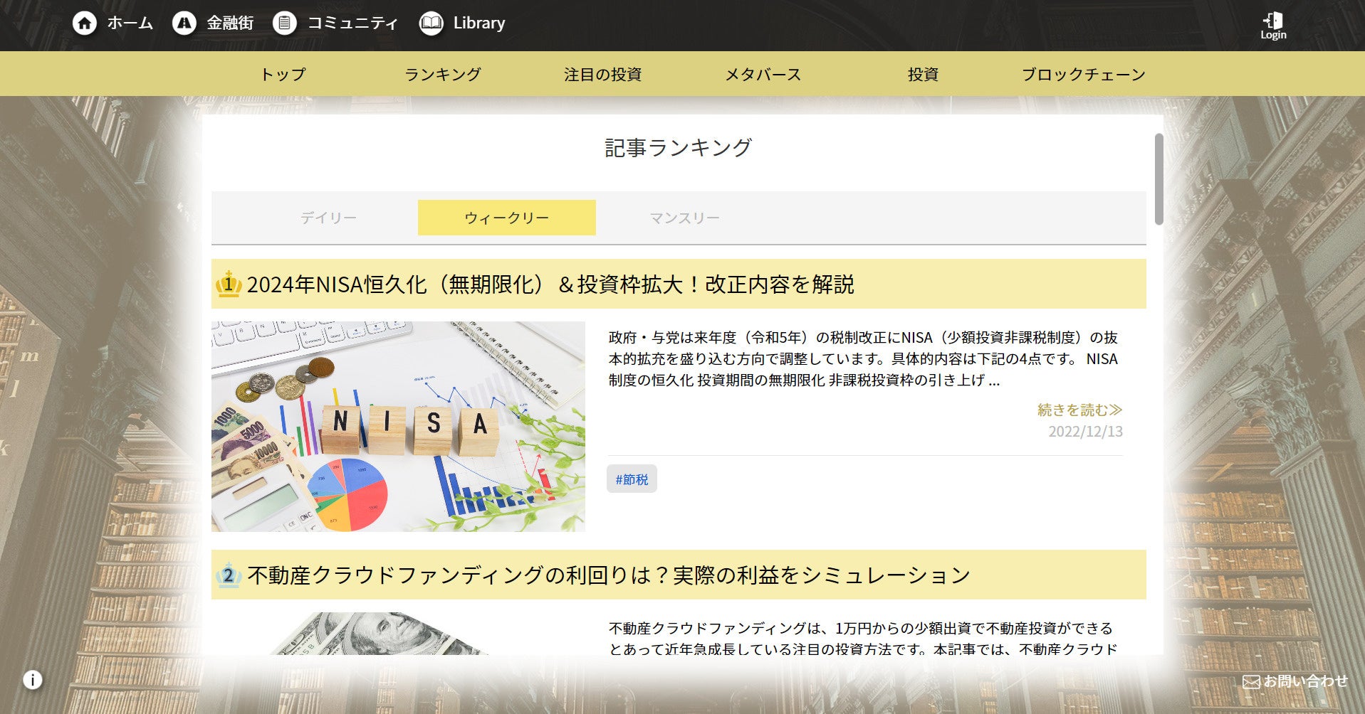Click the Login door icon
The width and height of the screenshot is (1365, 714).
pos(1273,19)
